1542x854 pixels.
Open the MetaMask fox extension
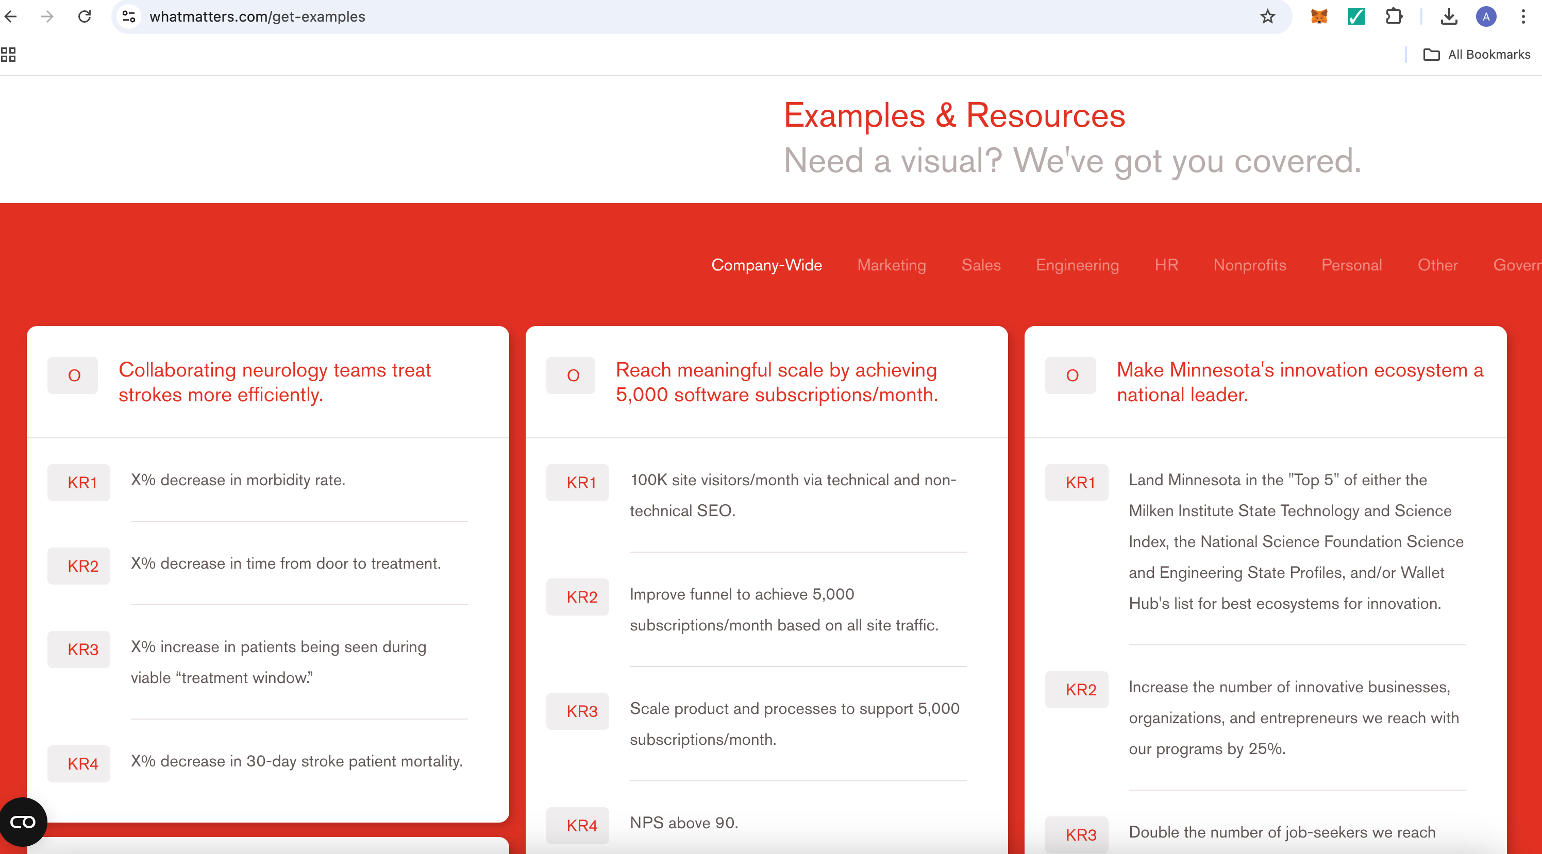click(x=1319, y=16)
